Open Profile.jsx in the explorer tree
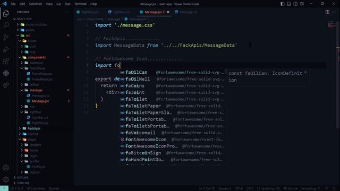The width and height of the screenshot is (340, 191). (38, 167)
